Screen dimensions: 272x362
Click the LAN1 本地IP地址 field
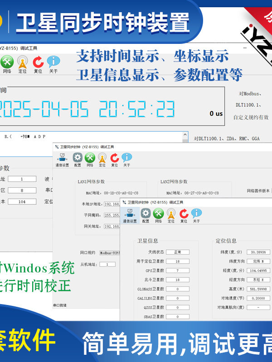112,204
